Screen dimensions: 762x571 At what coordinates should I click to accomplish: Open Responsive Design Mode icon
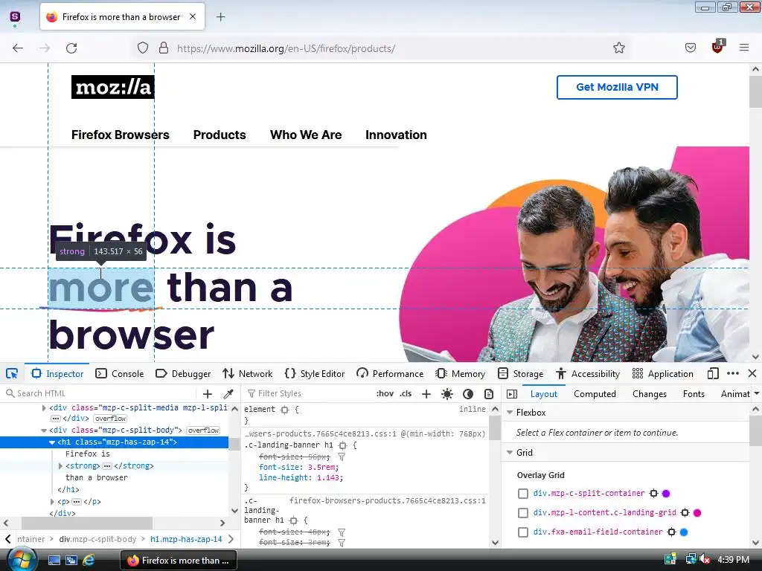[713, 373]
